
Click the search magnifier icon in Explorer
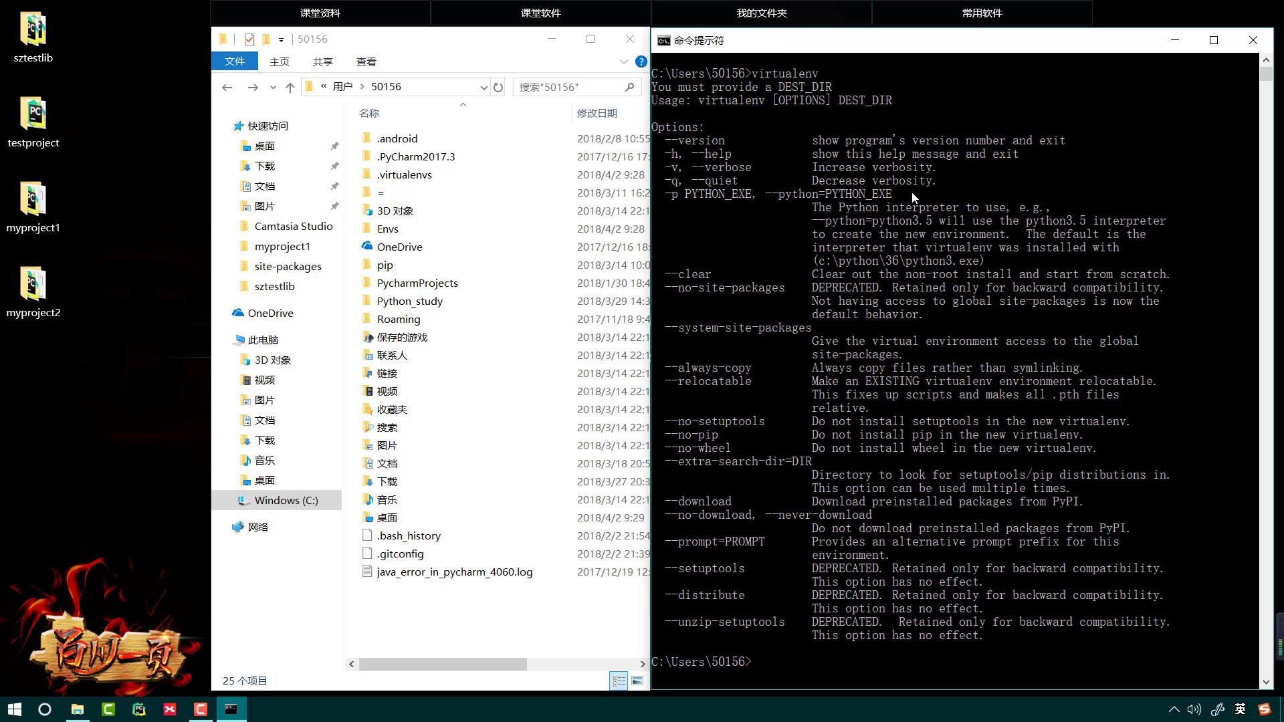pyautogui.click(x=629, y=87)
